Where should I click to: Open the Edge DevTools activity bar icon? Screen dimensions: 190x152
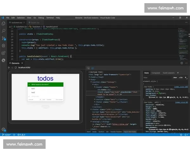click(x=3, y=60)
